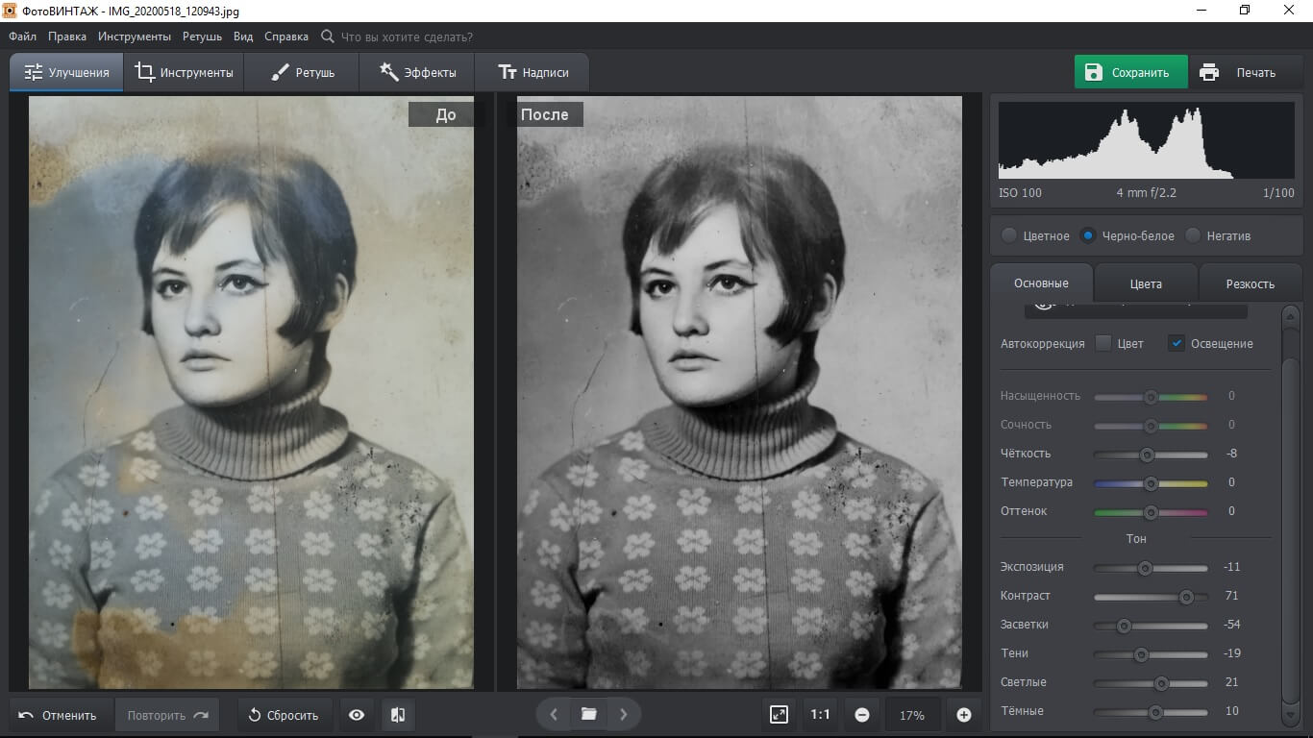The width and height of the screenshot is (1313, 738).
Task: Open the Справка menu
Action: [x=286, y=37]
